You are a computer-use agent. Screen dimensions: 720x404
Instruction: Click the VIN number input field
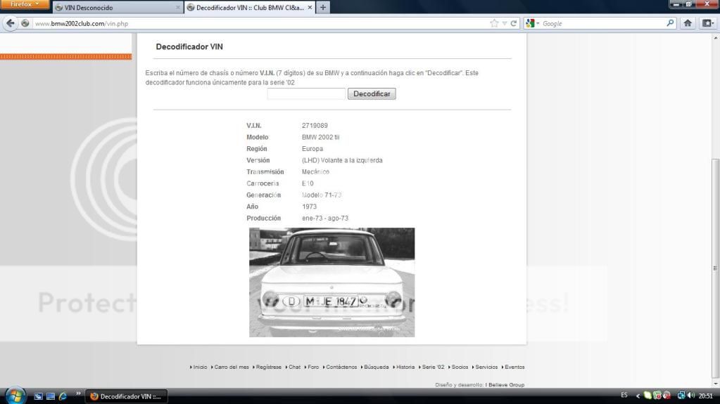click(x=306, y=93)
